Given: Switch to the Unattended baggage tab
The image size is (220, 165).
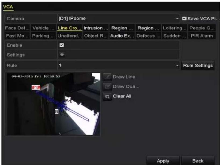Looking at the screenshot, I should pos(70,36).
